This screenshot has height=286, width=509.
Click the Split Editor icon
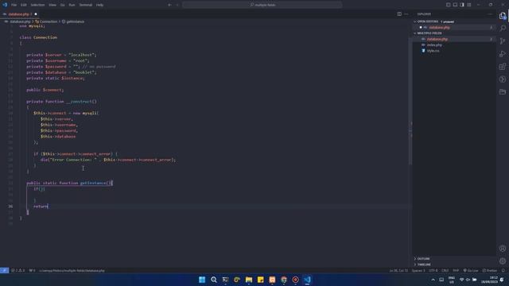[399, 14]
